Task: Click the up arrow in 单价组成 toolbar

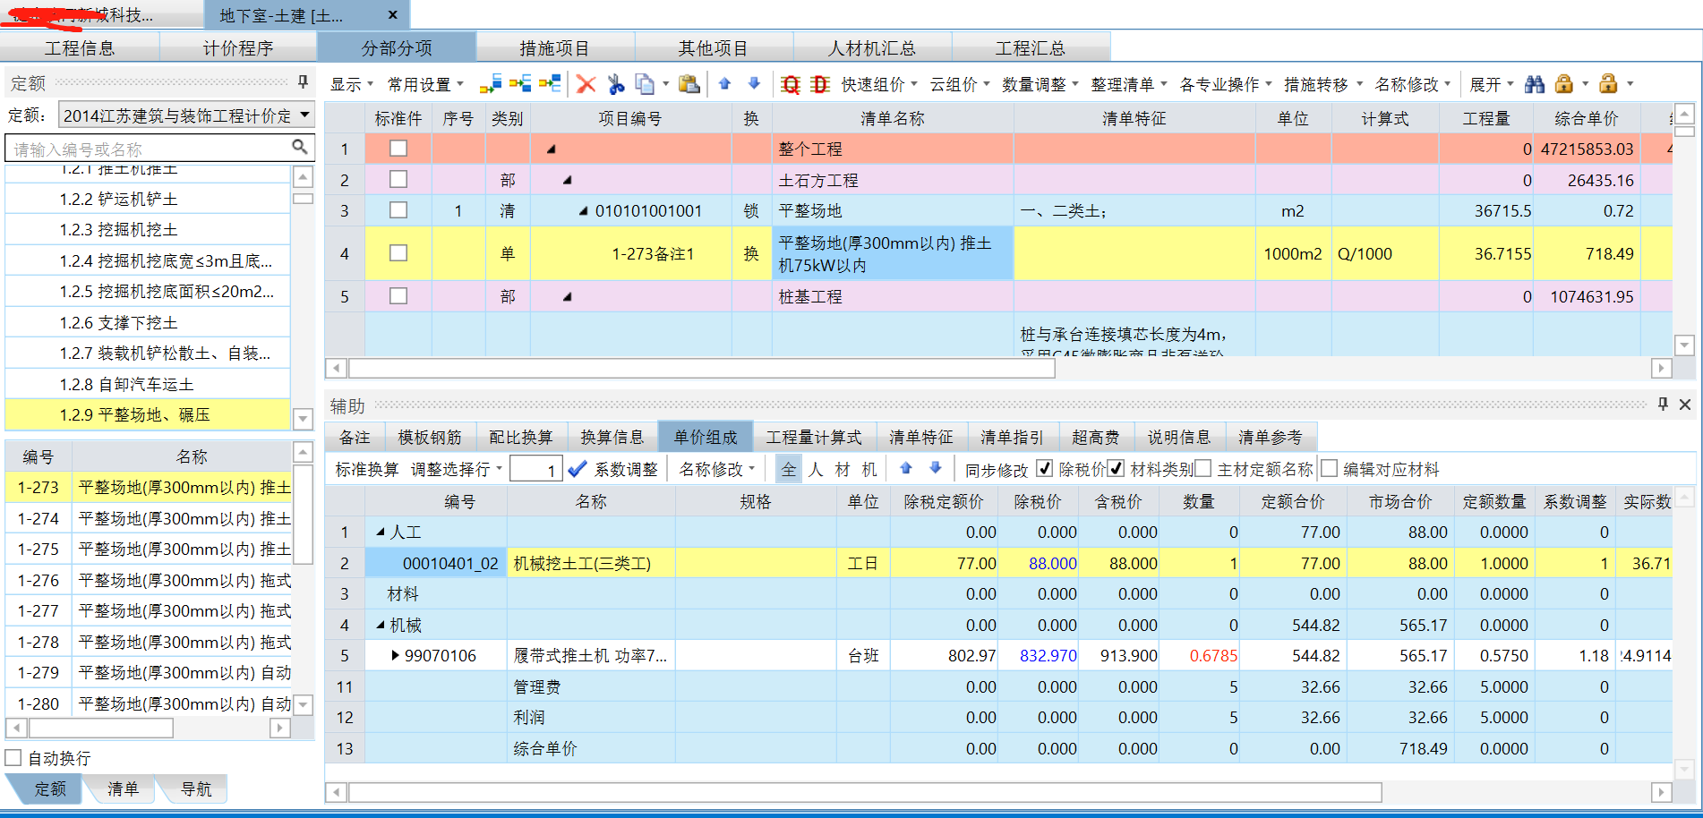Action: pyautogui.click(x=906, y=468)
